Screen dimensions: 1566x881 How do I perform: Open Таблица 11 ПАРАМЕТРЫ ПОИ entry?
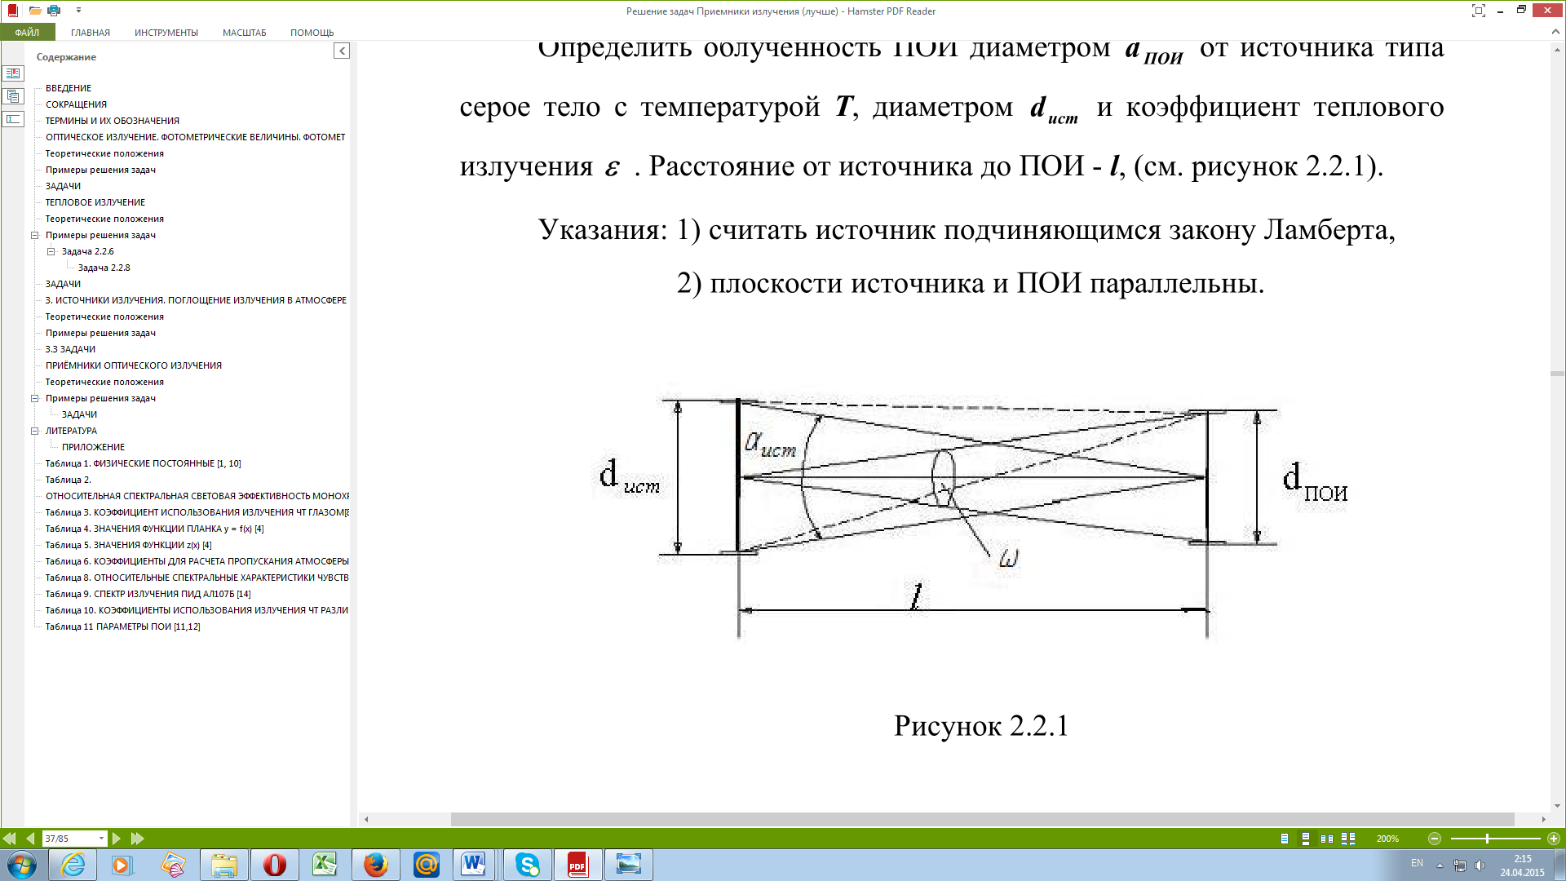123,626
